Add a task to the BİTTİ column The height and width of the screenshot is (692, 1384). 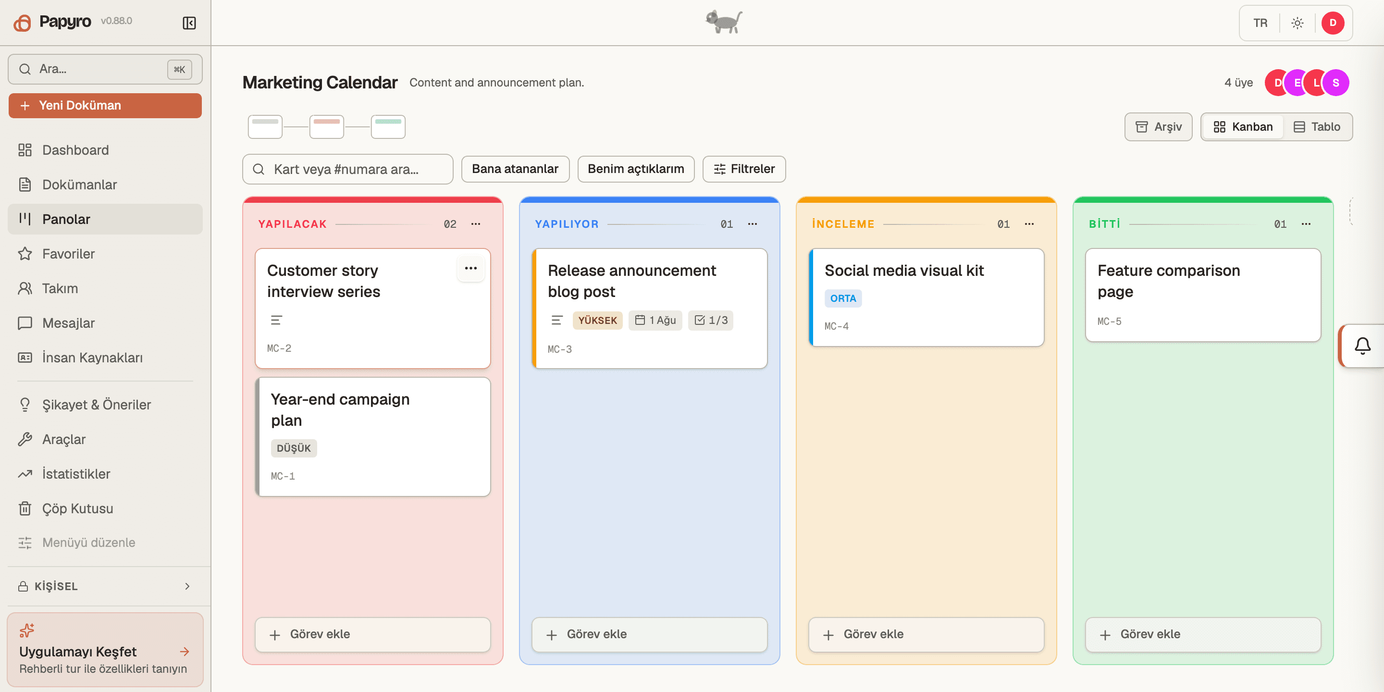click(x=1203, y=634)
